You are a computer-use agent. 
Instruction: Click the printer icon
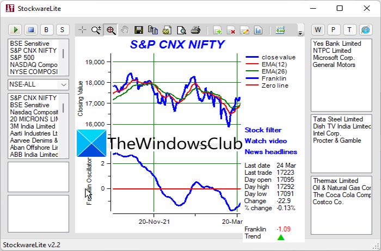[195, 30]
